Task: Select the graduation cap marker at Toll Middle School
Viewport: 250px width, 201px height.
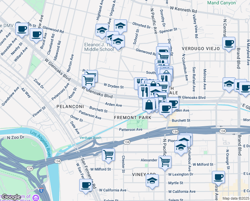Action: [x=118, y=42]
